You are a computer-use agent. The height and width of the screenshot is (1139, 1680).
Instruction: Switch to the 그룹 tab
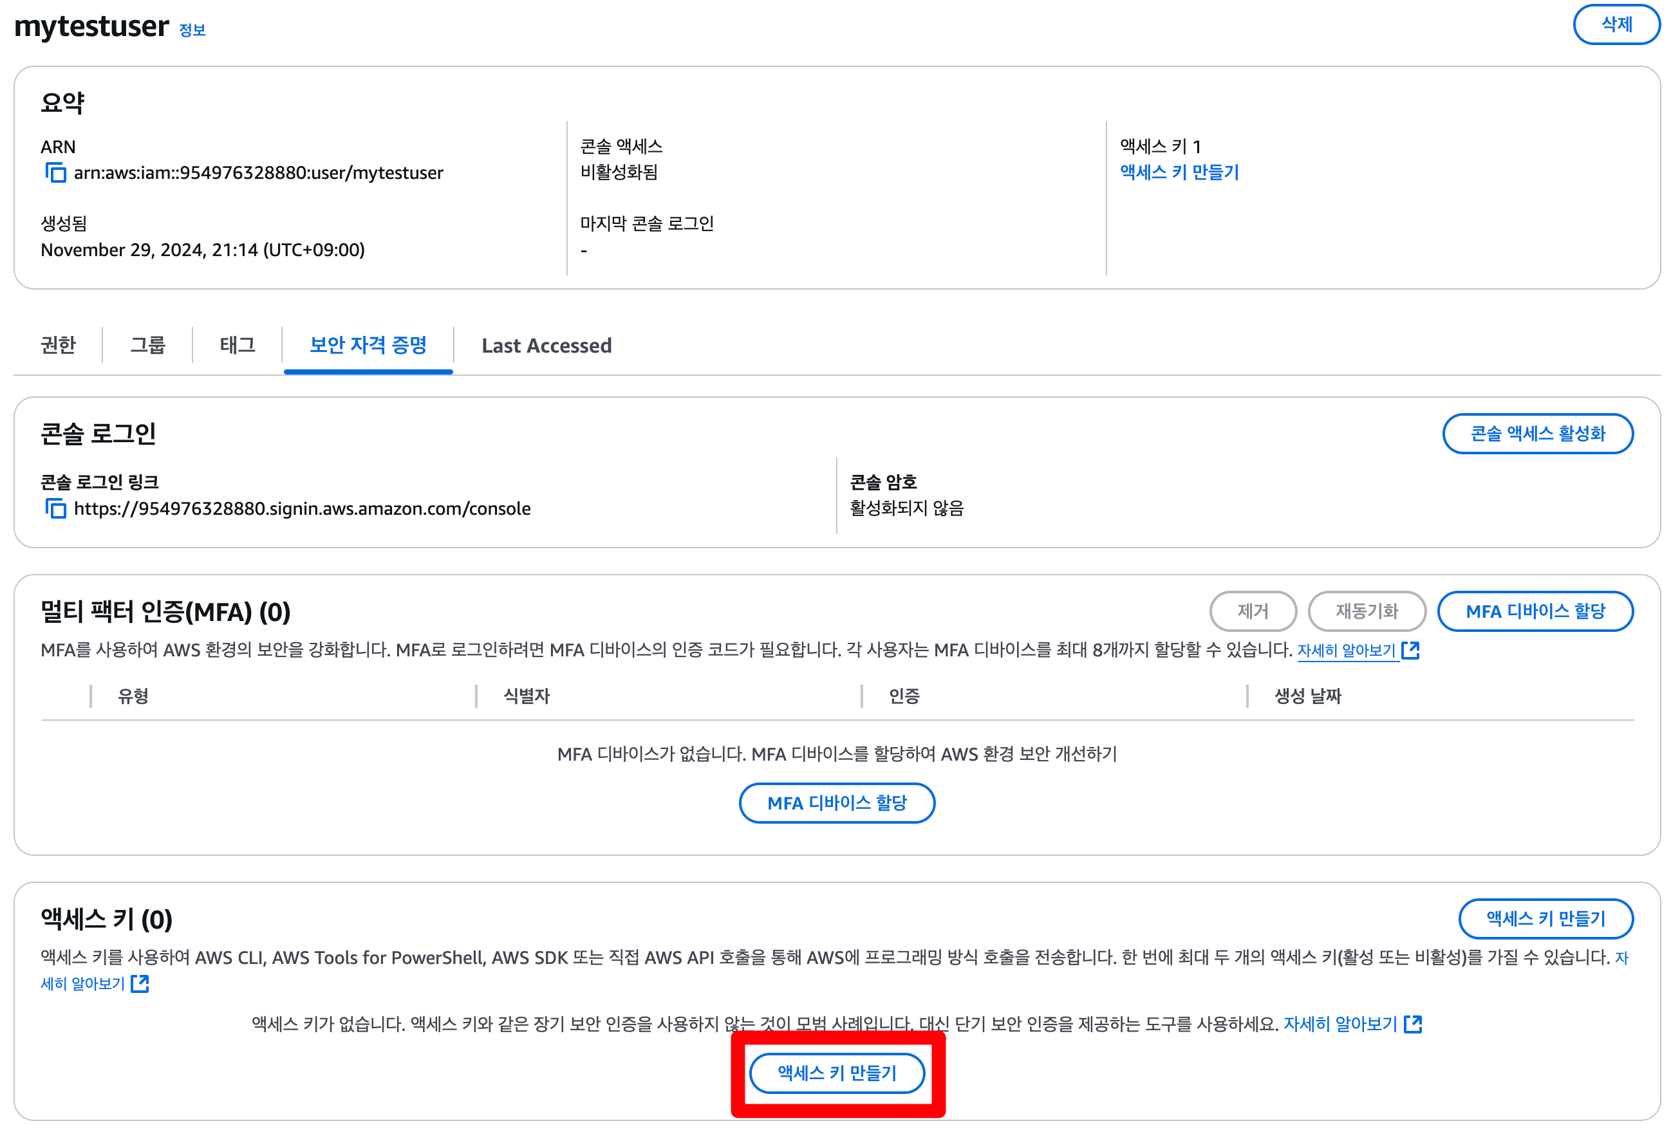147,346
